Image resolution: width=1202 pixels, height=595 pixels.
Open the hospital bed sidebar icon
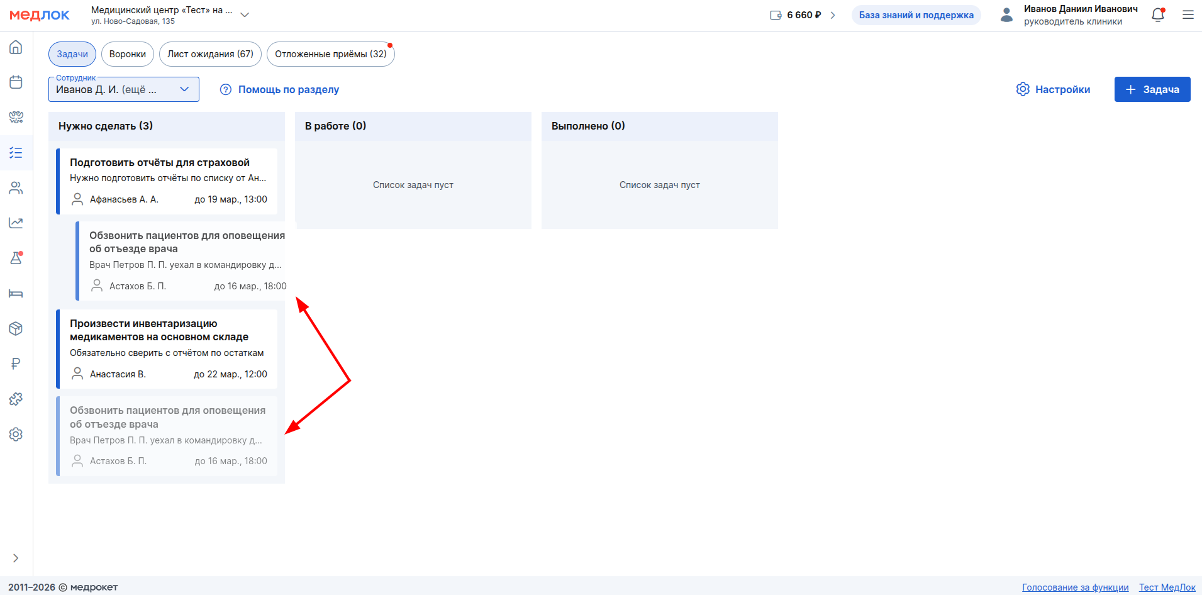pos(16,294)
